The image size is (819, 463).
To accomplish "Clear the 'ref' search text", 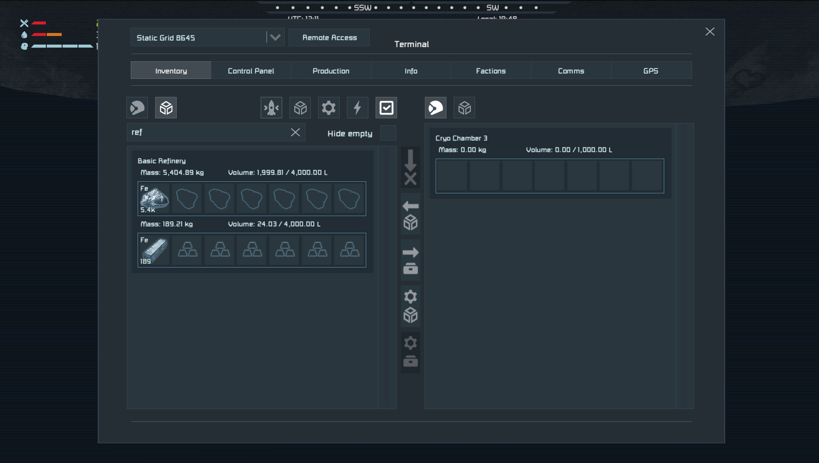I will point(295,132).
